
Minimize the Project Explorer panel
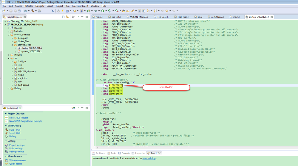point(82,17)
